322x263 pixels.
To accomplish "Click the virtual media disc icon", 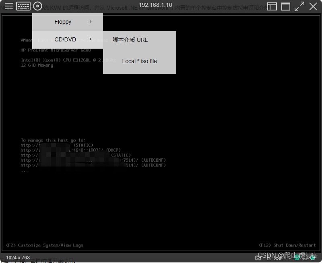I will pos(37,6).
